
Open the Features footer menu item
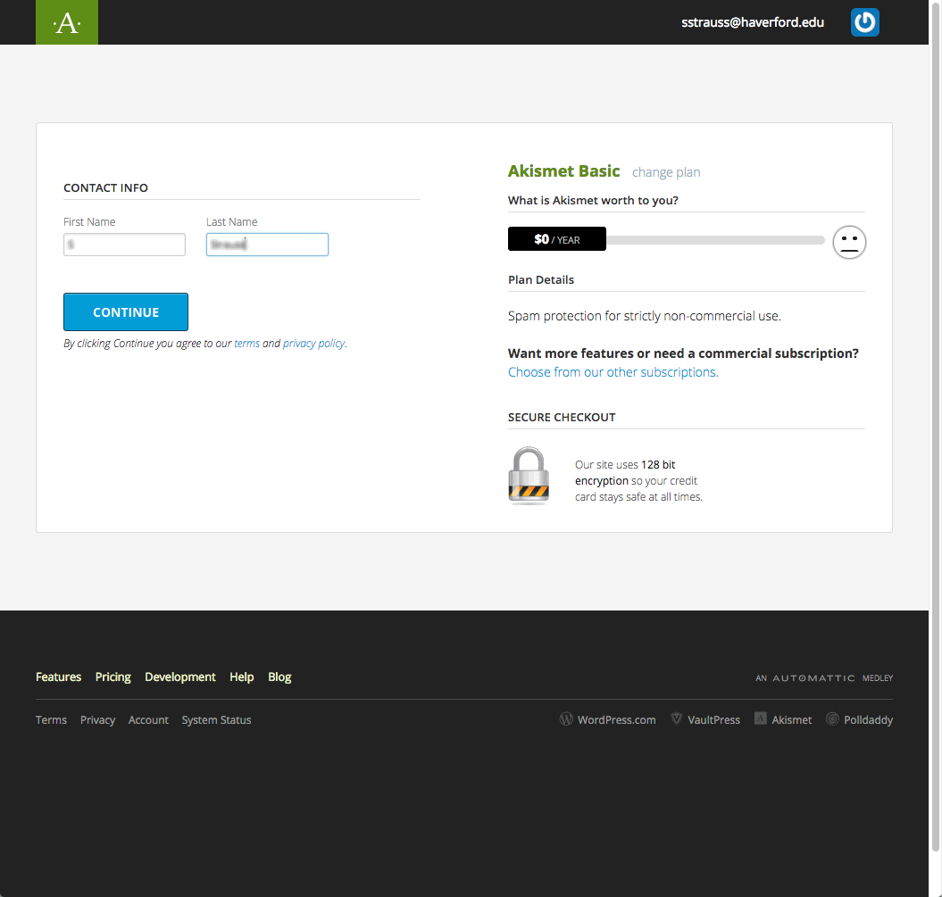pyautogui.click(x=58, y=677)
